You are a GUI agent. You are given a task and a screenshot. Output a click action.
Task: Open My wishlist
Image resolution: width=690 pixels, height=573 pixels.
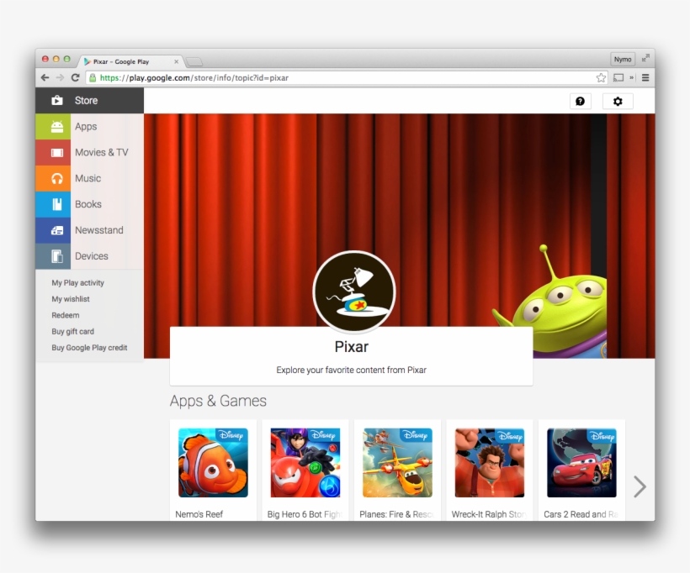click(x=70, y=298)
